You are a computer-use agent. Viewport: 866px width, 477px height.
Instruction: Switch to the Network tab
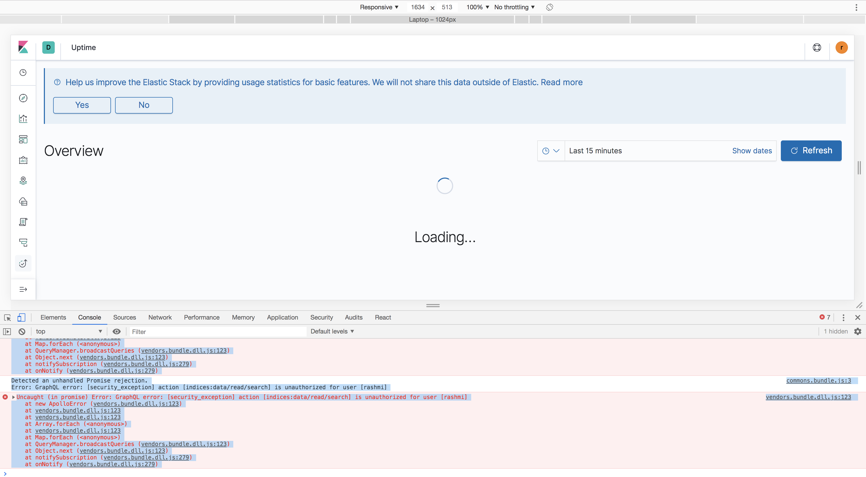[x=160, y=317]
